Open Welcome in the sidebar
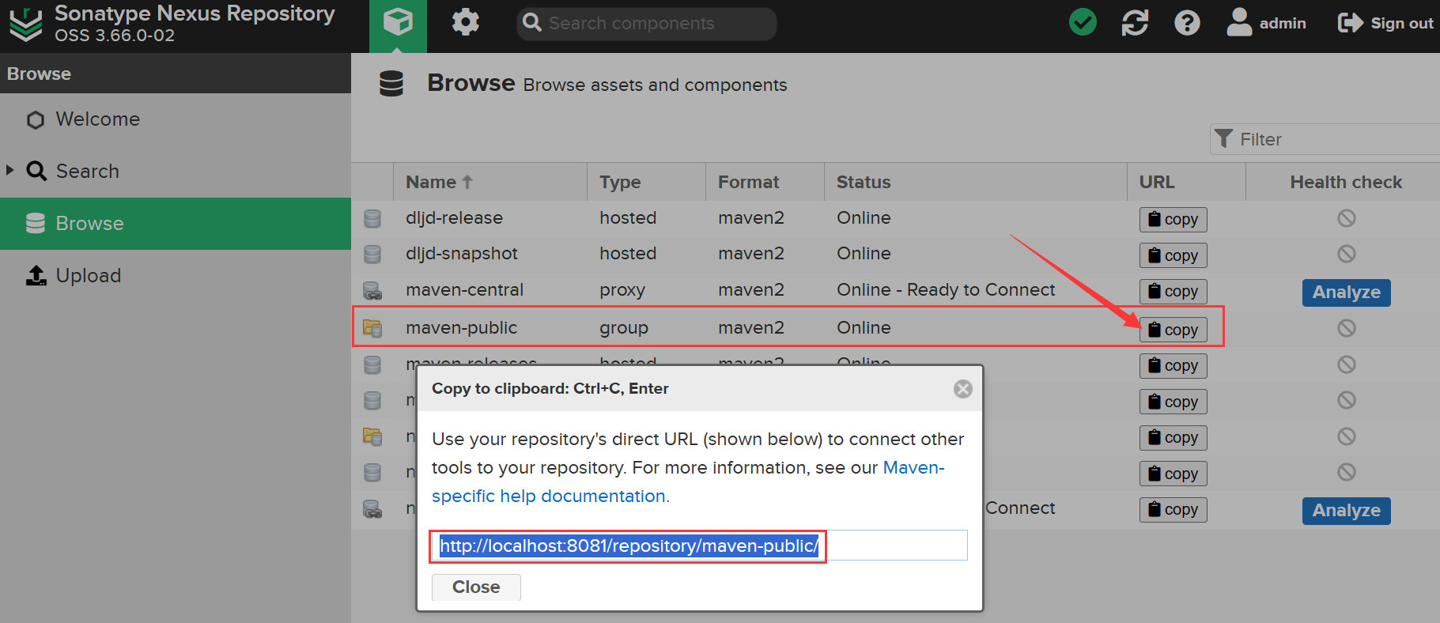 click(176, 119)
